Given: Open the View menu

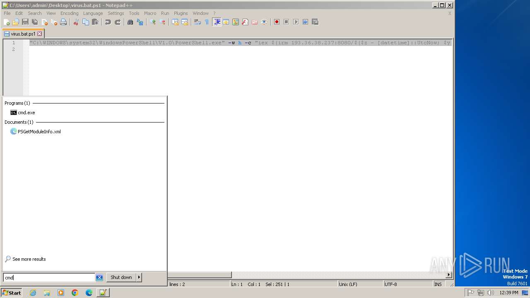Looking at the screenshot, I should pyautogui.click(x=51, y=13).
